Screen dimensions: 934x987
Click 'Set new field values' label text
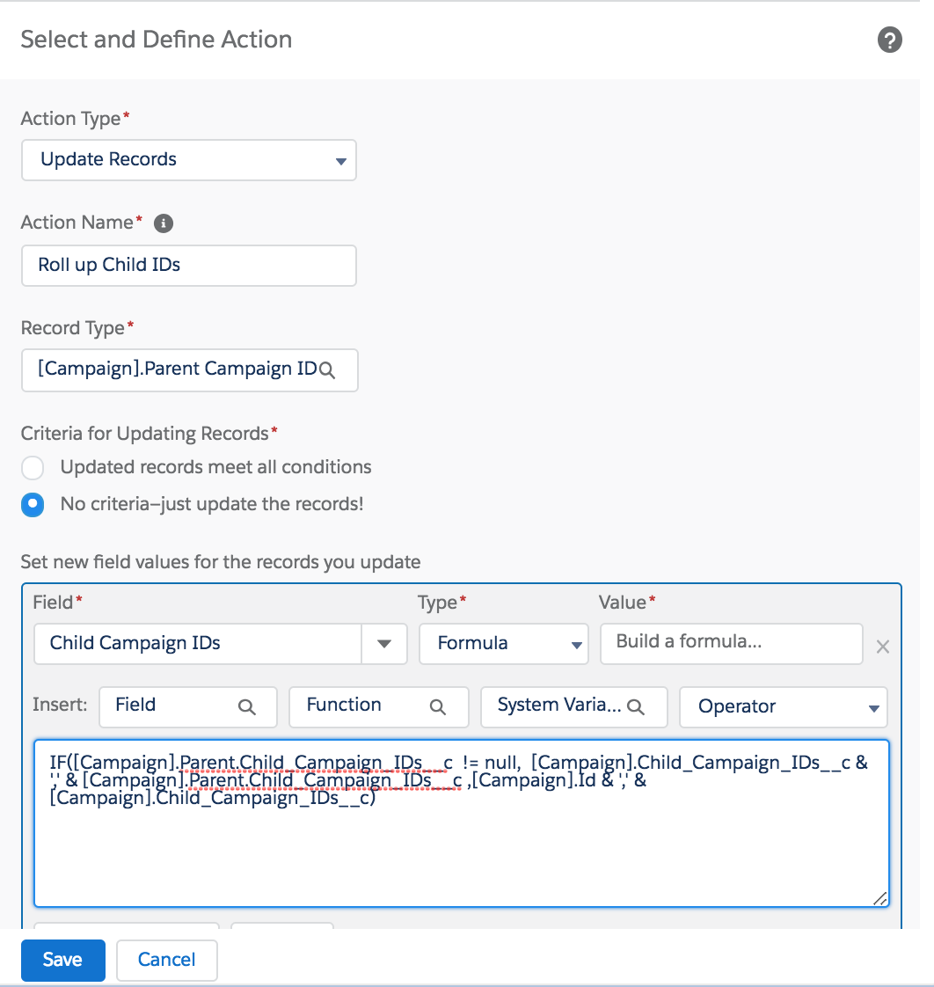[x=220, y=562]
